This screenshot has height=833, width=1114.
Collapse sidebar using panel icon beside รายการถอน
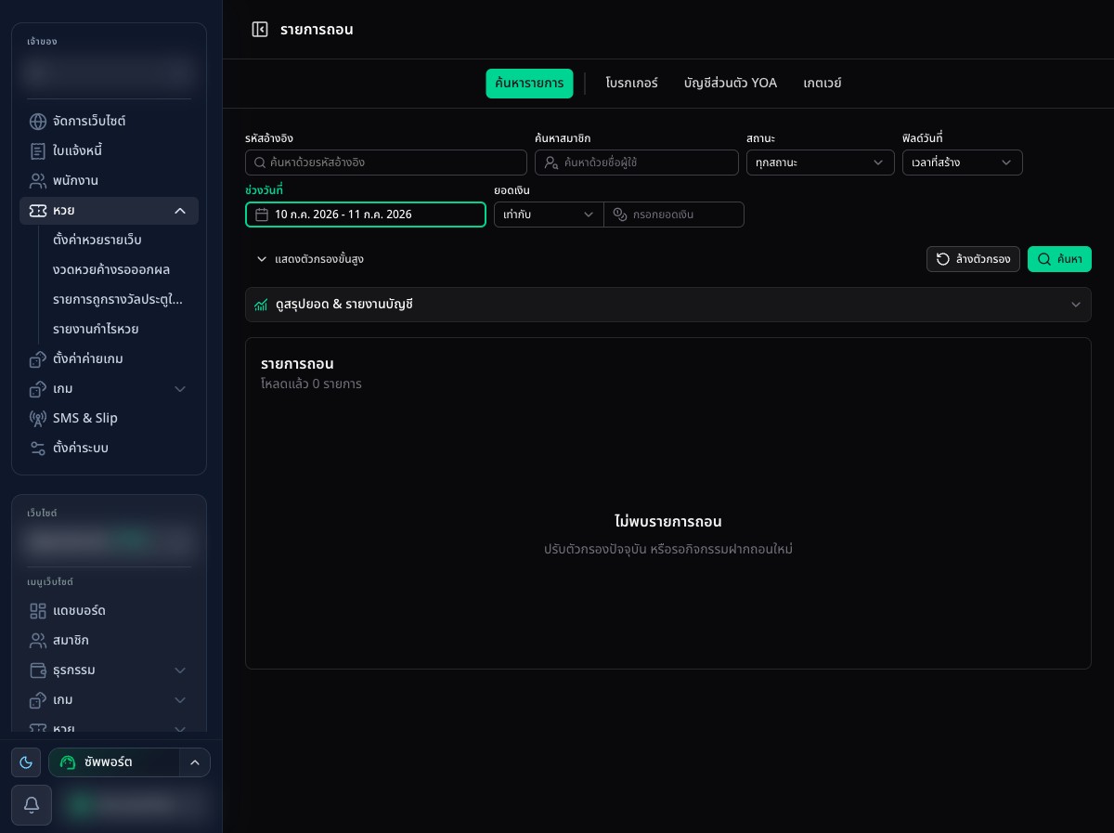[260, 30]
